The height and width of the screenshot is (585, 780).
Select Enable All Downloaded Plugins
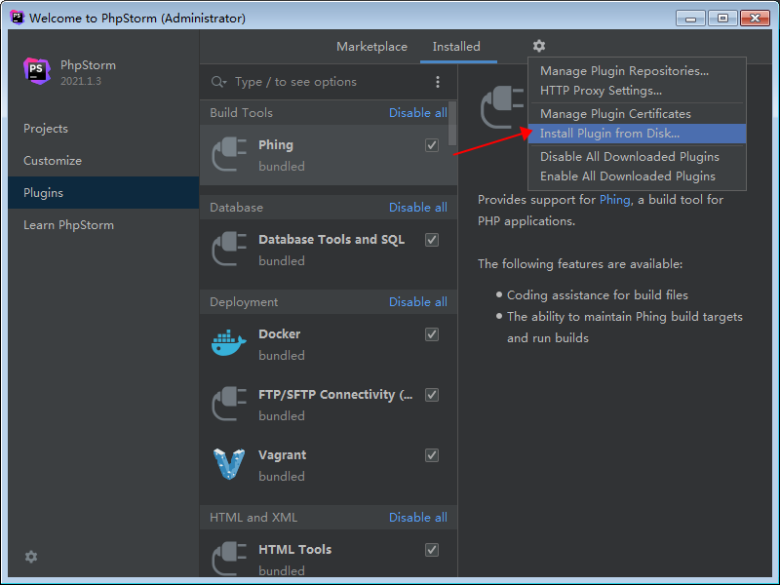point(637,176)
